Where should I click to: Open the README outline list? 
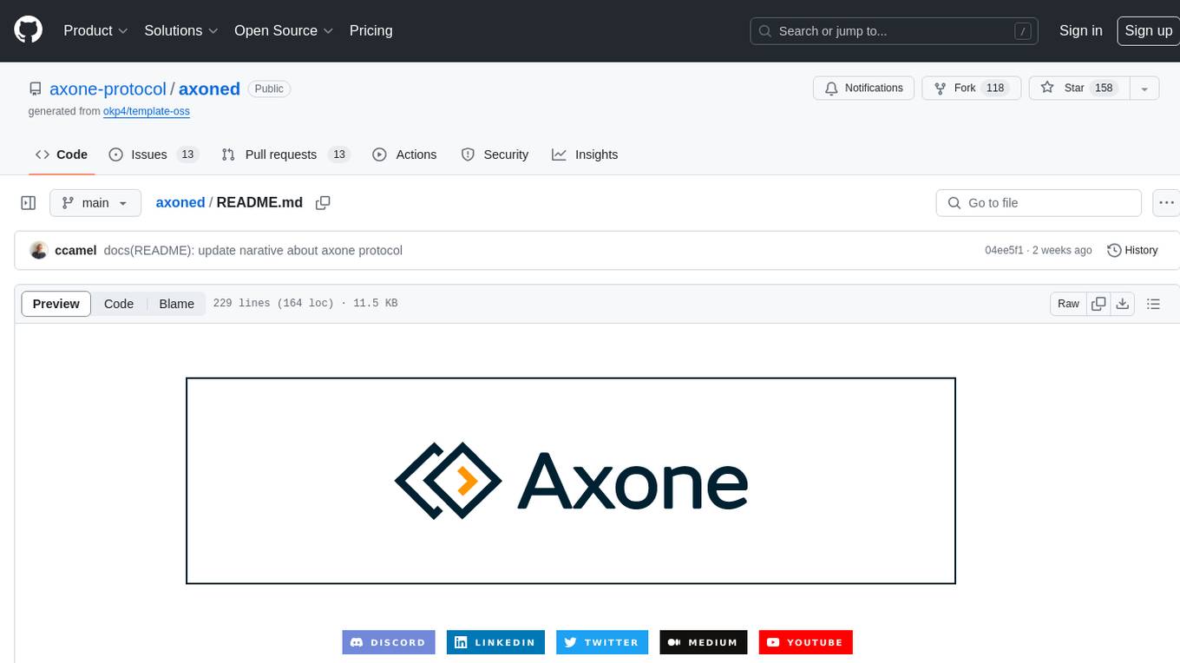[1153, 304]
